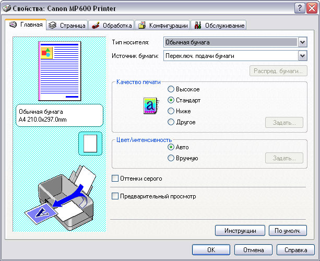Click the Справка button
Viewport: 320px width, 261px height.
(x=295, y=250)
